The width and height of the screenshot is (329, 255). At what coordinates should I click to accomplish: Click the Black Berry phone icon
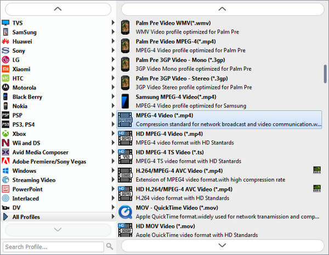pyautogui.click(x=5, y=97)
